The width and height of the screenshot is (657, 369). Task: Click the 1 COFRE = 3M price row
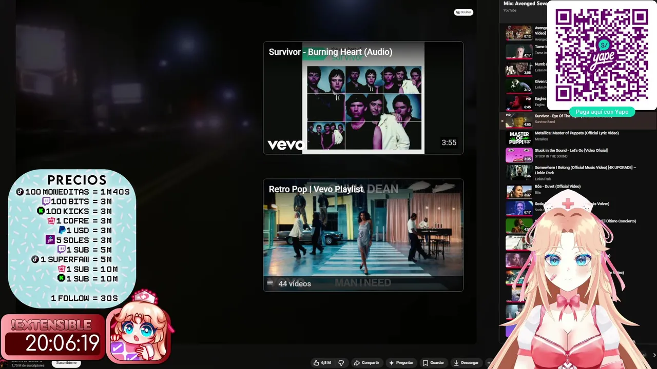[x=80, y=221]
